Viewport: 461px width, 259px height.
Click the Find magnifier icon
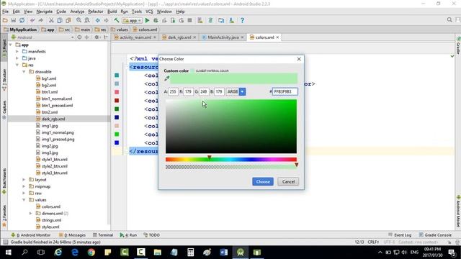point(79,20)
